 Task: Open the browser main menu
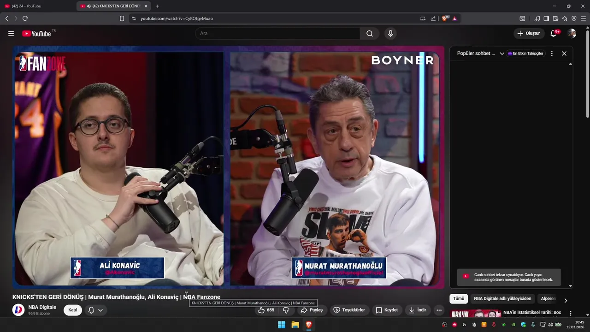[583, 18]
